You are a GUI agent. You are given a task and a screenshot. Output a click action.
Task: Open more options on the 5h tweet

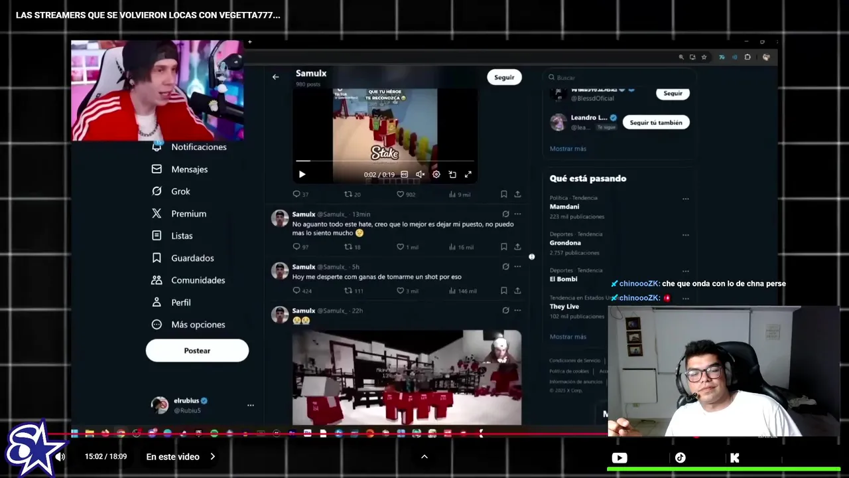(517, 267)
